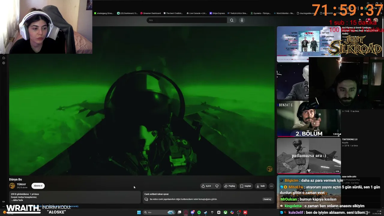
Task: Click the red app icon on the taskbar
Action: coord(245,212)
